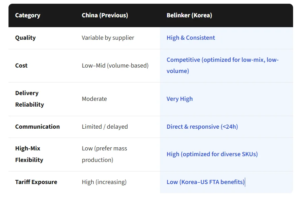The width and height of the screenshot is (307, 201).
Task: Click the 'Moderate' cell
Action: [94, 99]
